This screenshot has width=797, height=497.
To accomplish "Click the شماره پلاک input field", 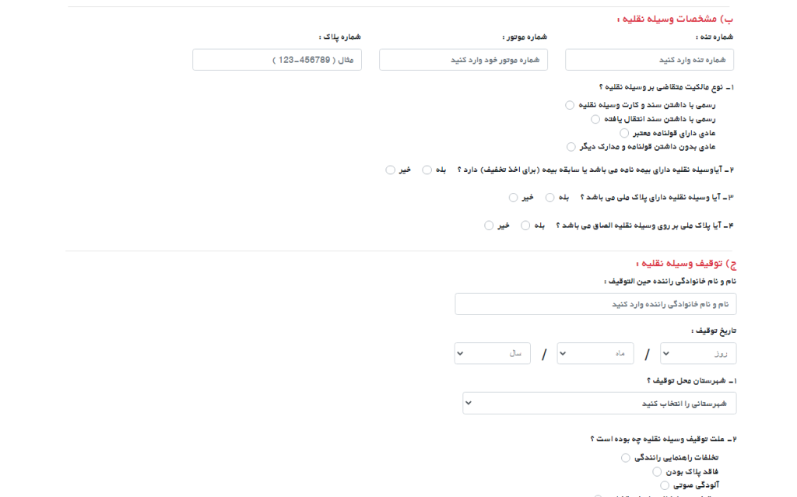I will tap(277, 60).
